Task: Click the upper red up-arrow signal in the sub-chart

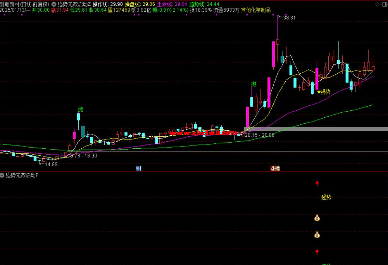Action: pyautogui.click(x=317, y=183)
